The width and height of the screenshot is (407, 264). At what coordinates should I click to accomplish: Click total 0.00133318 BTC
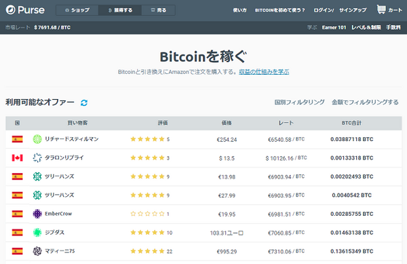coord(351,158)
